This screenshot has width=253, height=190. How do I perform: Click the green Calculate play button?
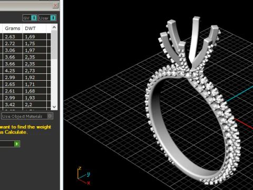17,144
